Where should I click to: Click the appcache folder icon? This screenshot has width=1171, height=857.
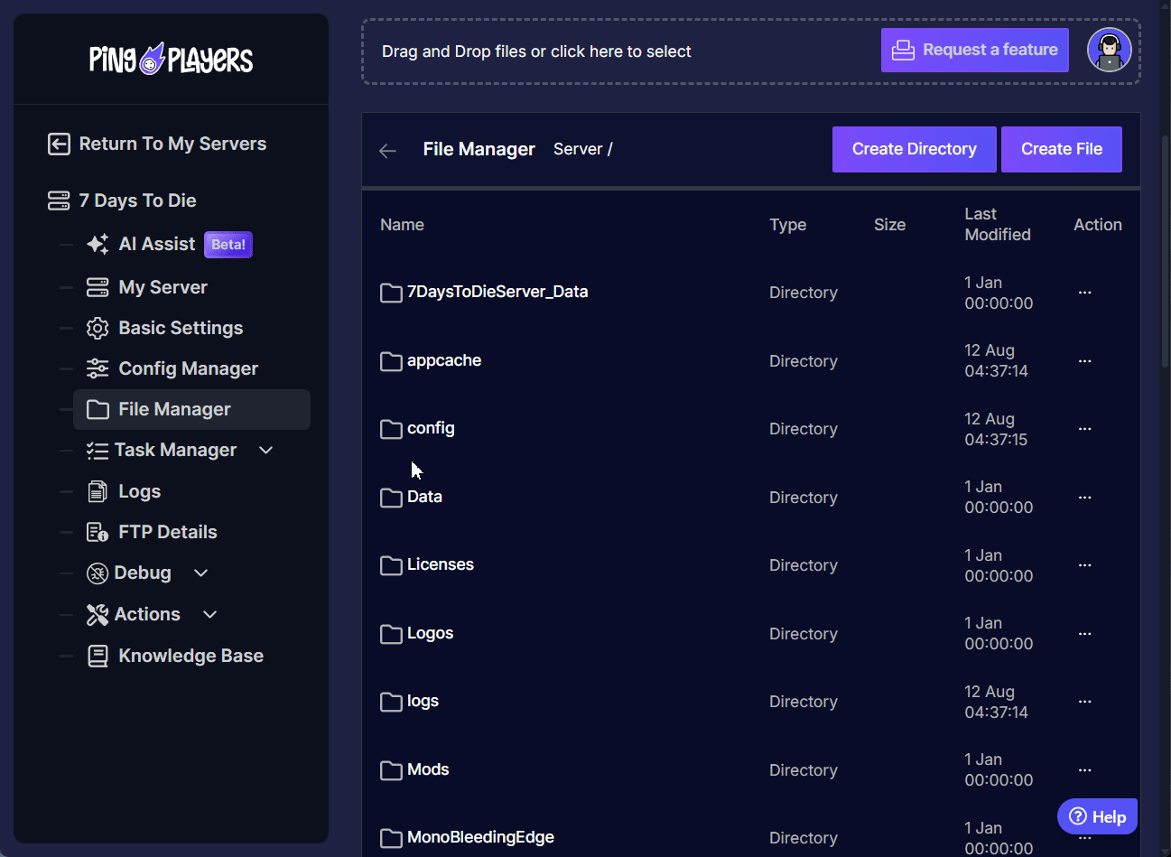pyautogui.click(x=391, y=361)
